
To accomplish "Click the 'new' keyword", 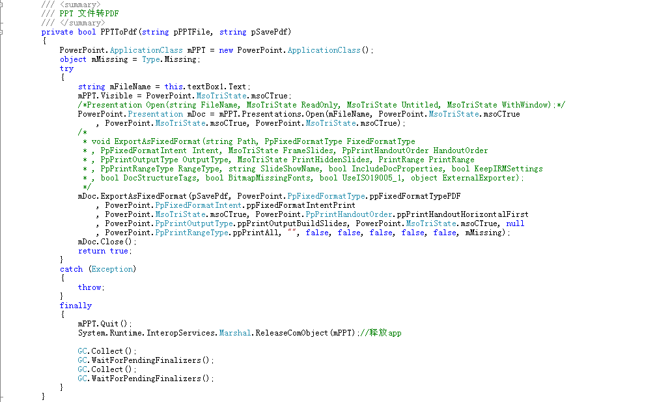I will coord(226,50).
